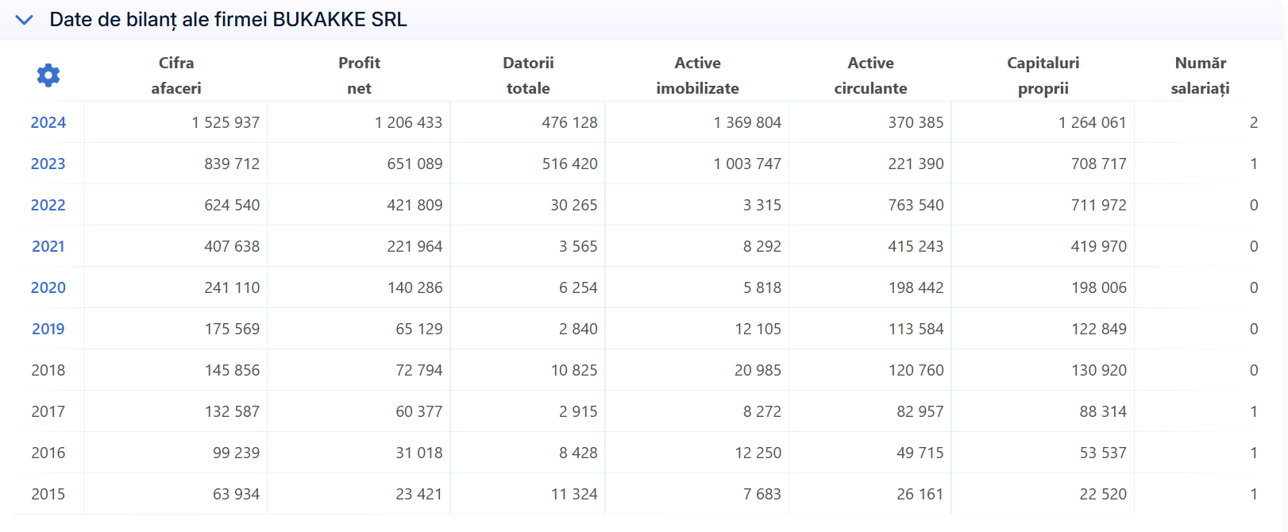The width and height of the screenshot is (1288, 532).
Task: Select the Datorii totale column header
Action: point(528,75)
